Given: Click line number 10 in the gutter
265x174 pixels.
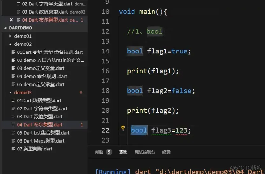Looking at the screenshot, I should 105,12.
